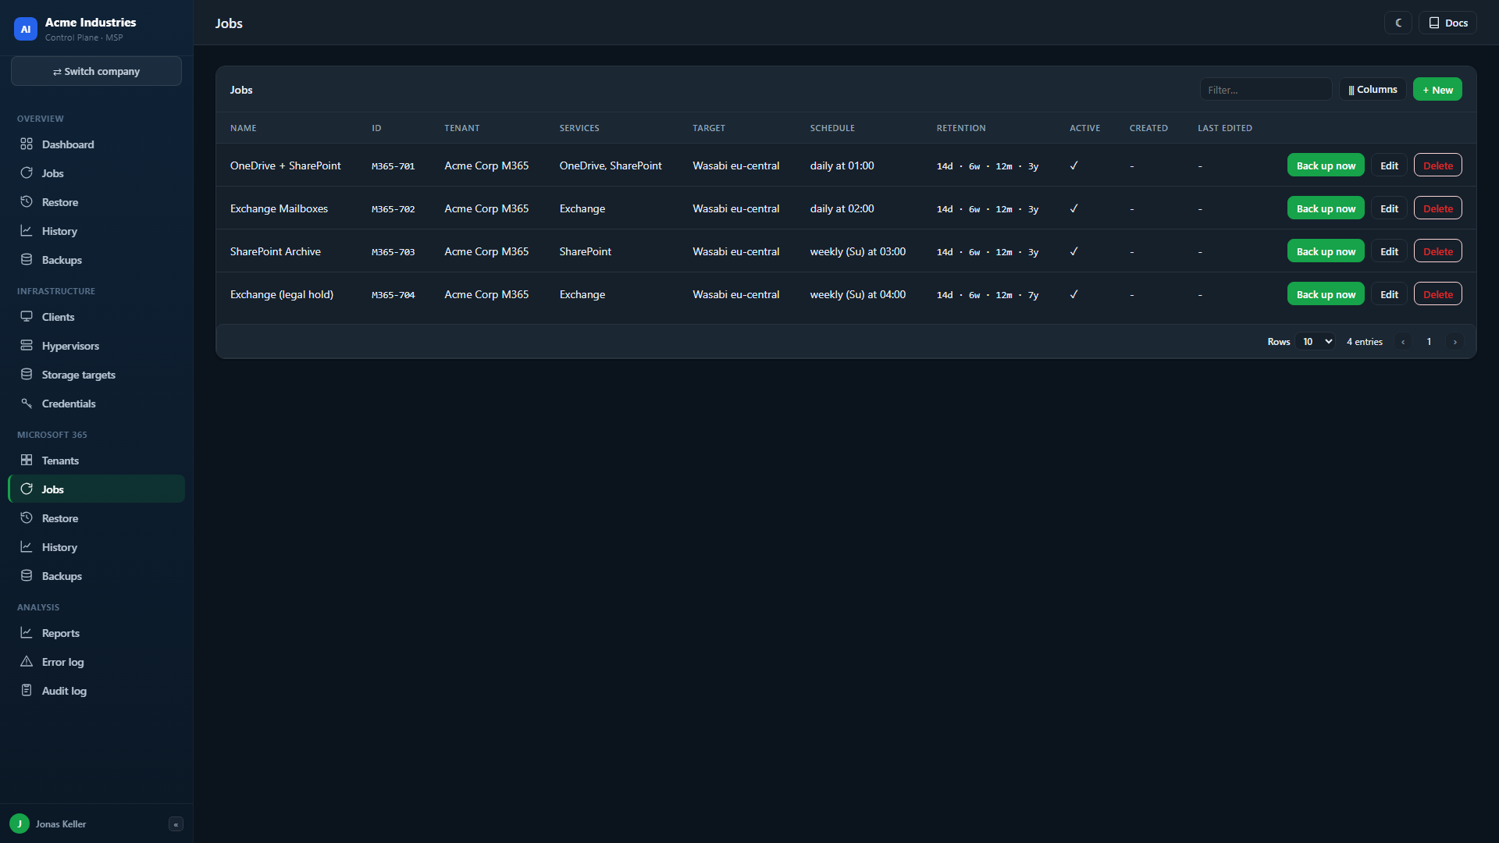Collapse the sidebar with the chevron button
The image size is (1499, 843).
tap(176, 824)
